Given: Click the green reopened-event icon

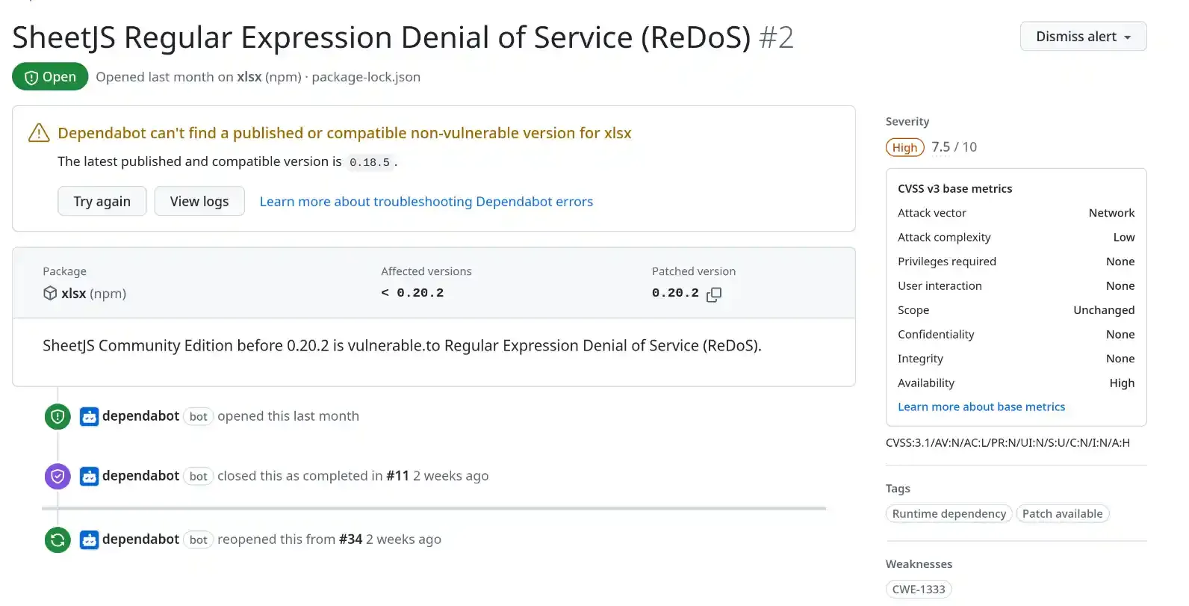Looking at the screenshot, I should click(x=58, y=539).
